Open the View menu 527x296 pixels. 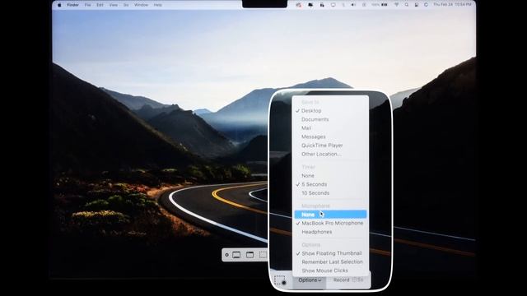[x=114, y=5]
